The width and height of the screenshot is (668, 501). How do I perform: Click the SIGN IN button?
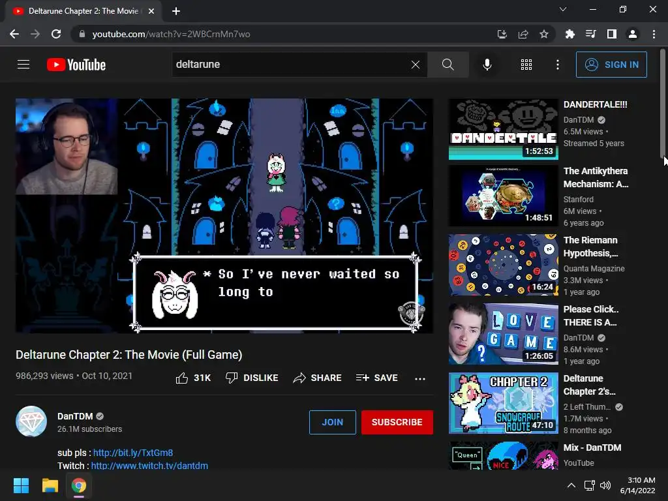611,65
